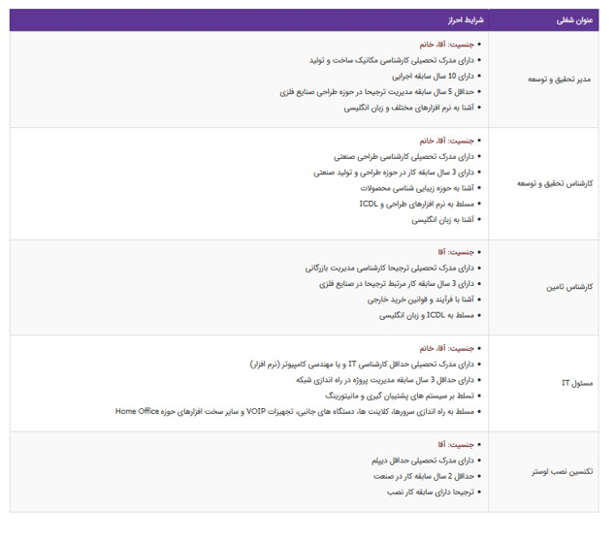Click 'دارای مدرک تحصیلی حداقل دیپلم'
Screen dimensions: 615x540
[x=423, y=461]
